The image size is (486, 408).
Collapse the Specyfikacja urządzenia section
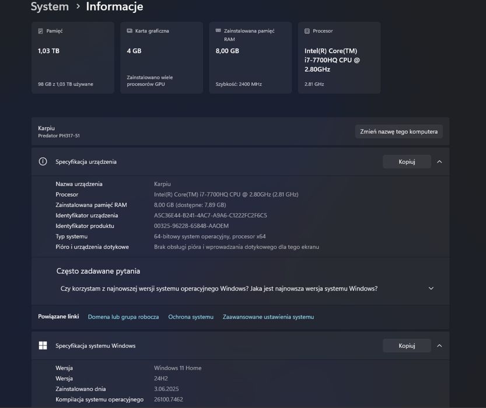click(439, 162)
